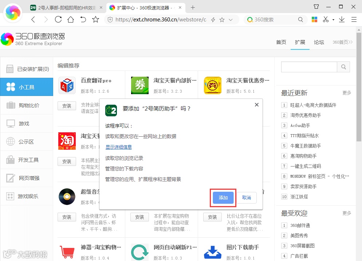Screen dimensions: 362x261
Task: Click 取消 to cancel adding
Action: pyautogui.click(x=247, y=198)
